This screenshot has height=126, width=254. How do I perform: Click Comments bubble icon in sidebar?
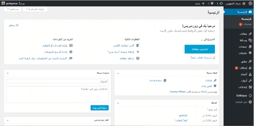[250, 53]
